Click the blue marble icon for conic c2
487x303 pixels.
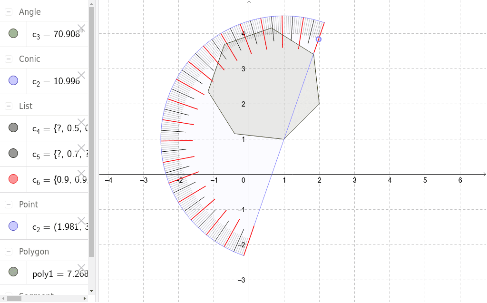point(13,80)
